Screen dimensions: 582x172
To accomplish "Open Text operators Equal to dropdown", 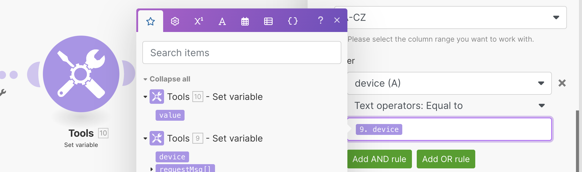I will [x=449, y=106].
